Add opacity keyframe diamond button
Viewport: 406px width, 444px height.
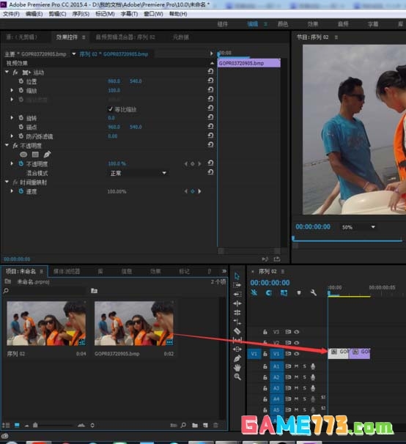(193, 163)
